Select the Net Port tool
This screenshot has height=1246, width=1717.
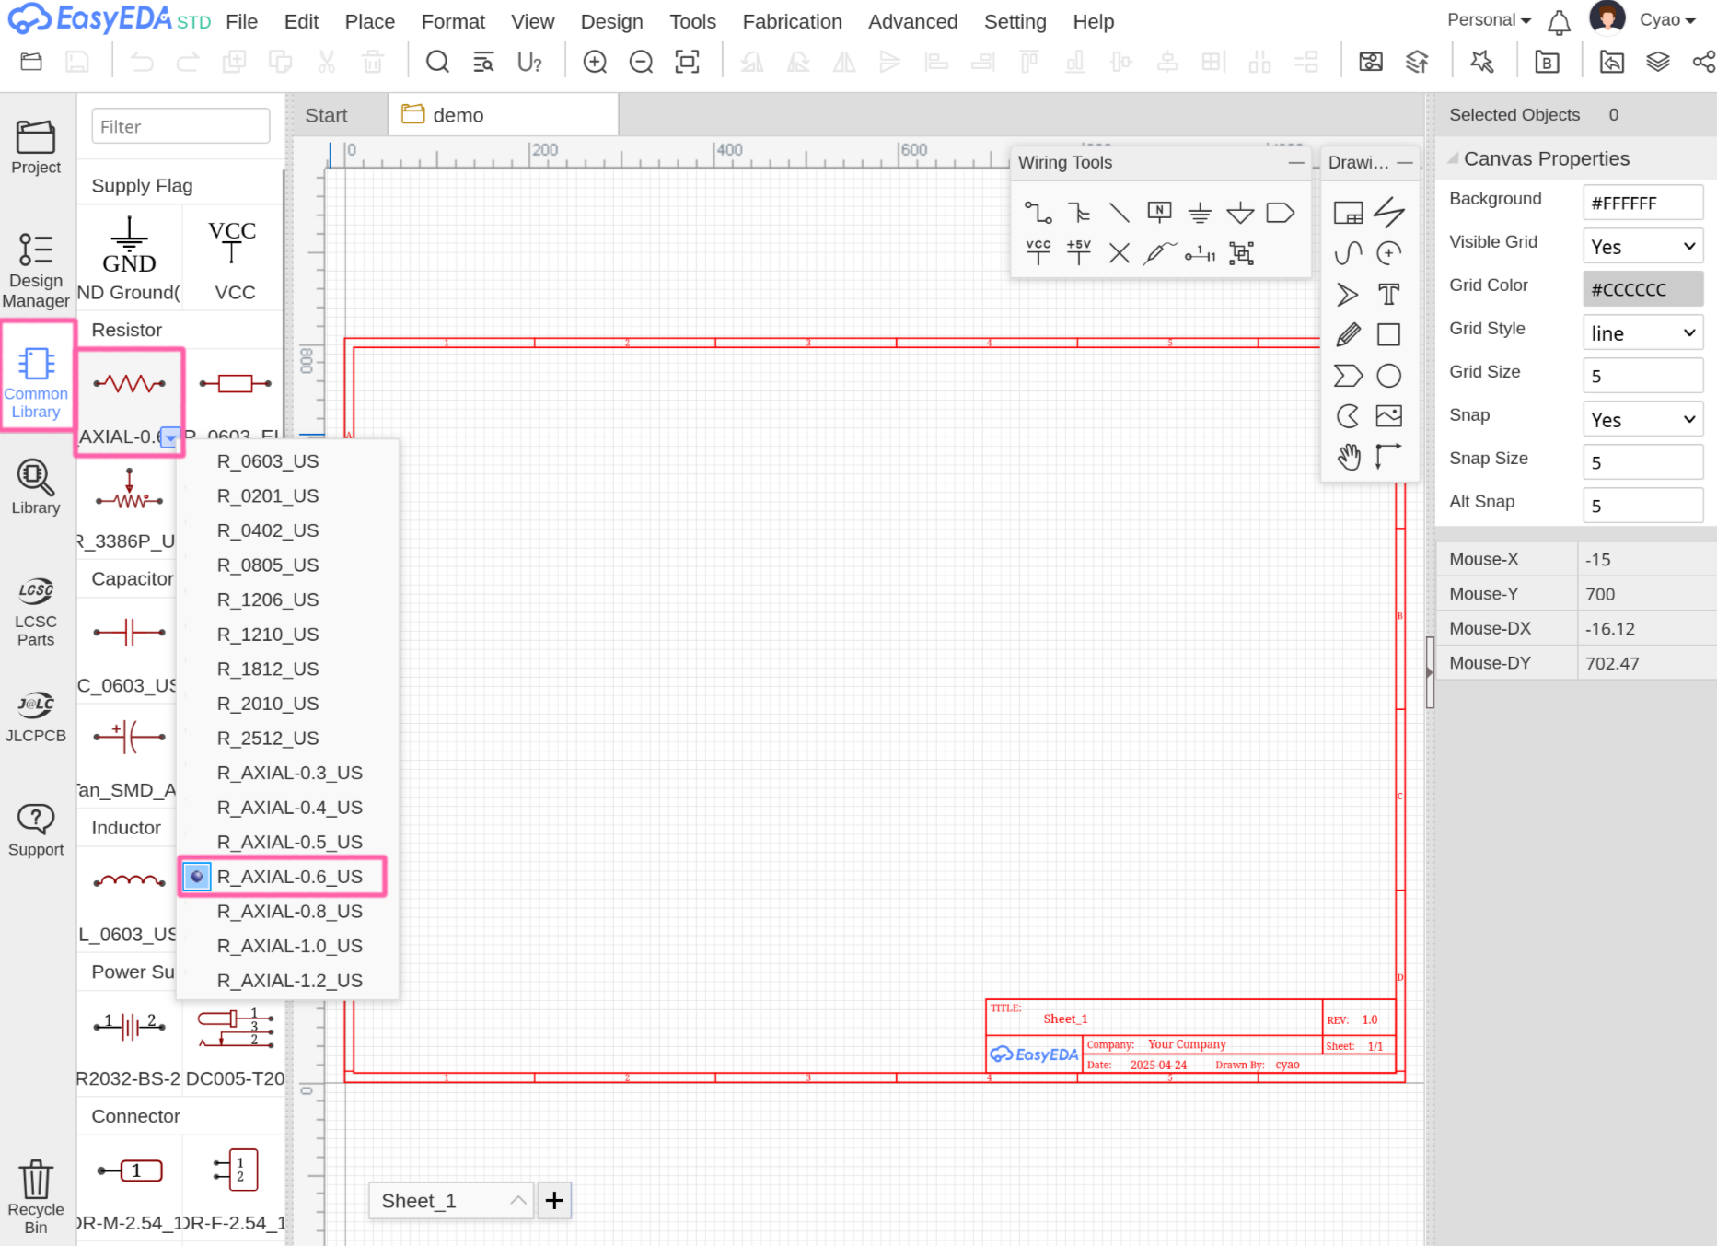click(x=1281, y=213)
